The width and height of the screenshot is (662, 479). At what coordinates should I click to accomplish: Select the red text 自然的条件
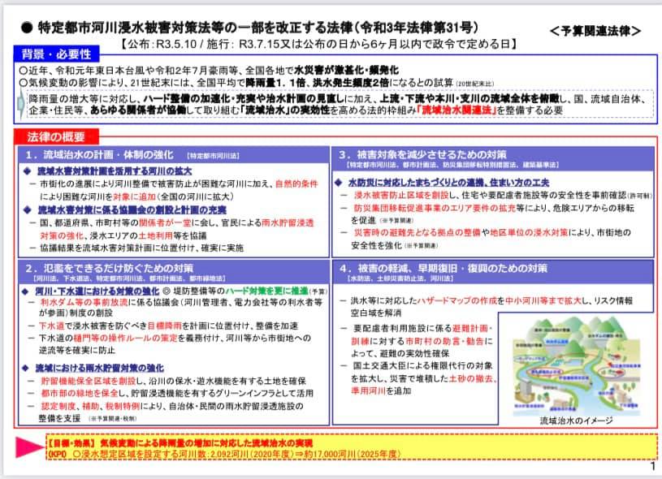pos(296,184)
